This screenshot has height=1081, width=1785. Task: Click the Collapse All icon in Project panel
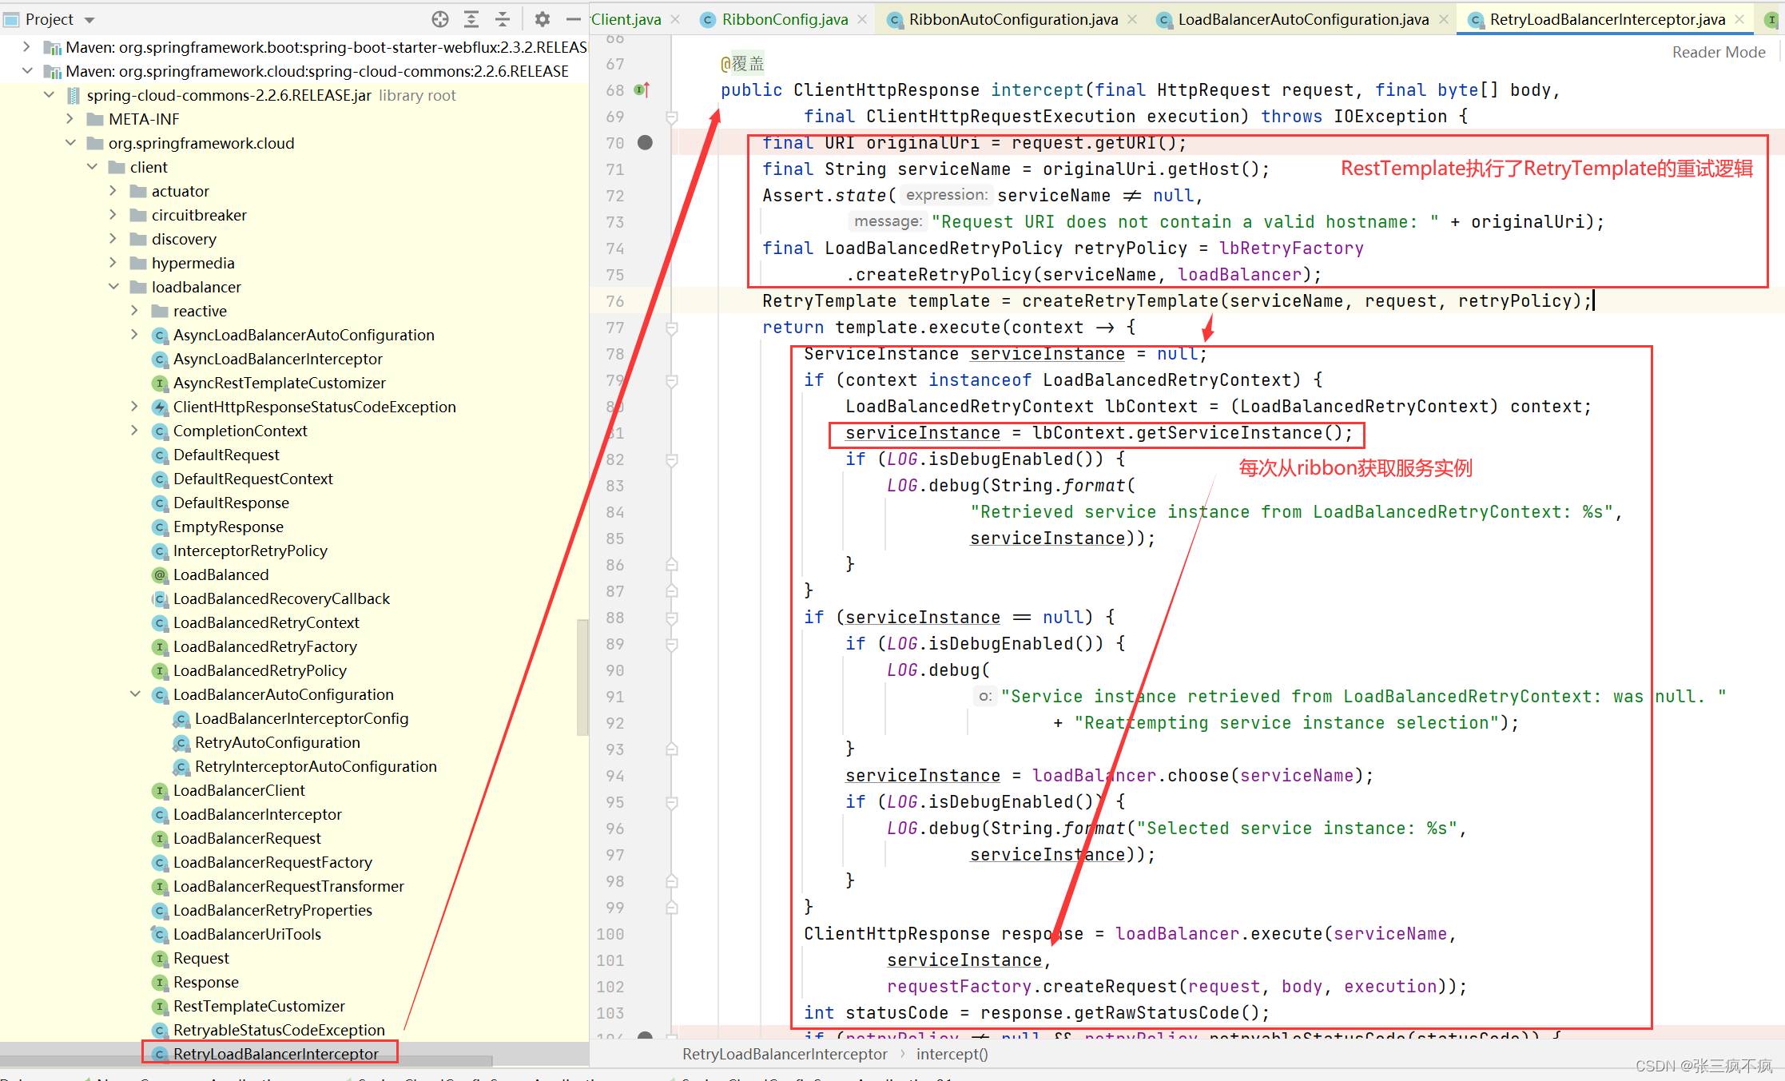coord(503,19)
